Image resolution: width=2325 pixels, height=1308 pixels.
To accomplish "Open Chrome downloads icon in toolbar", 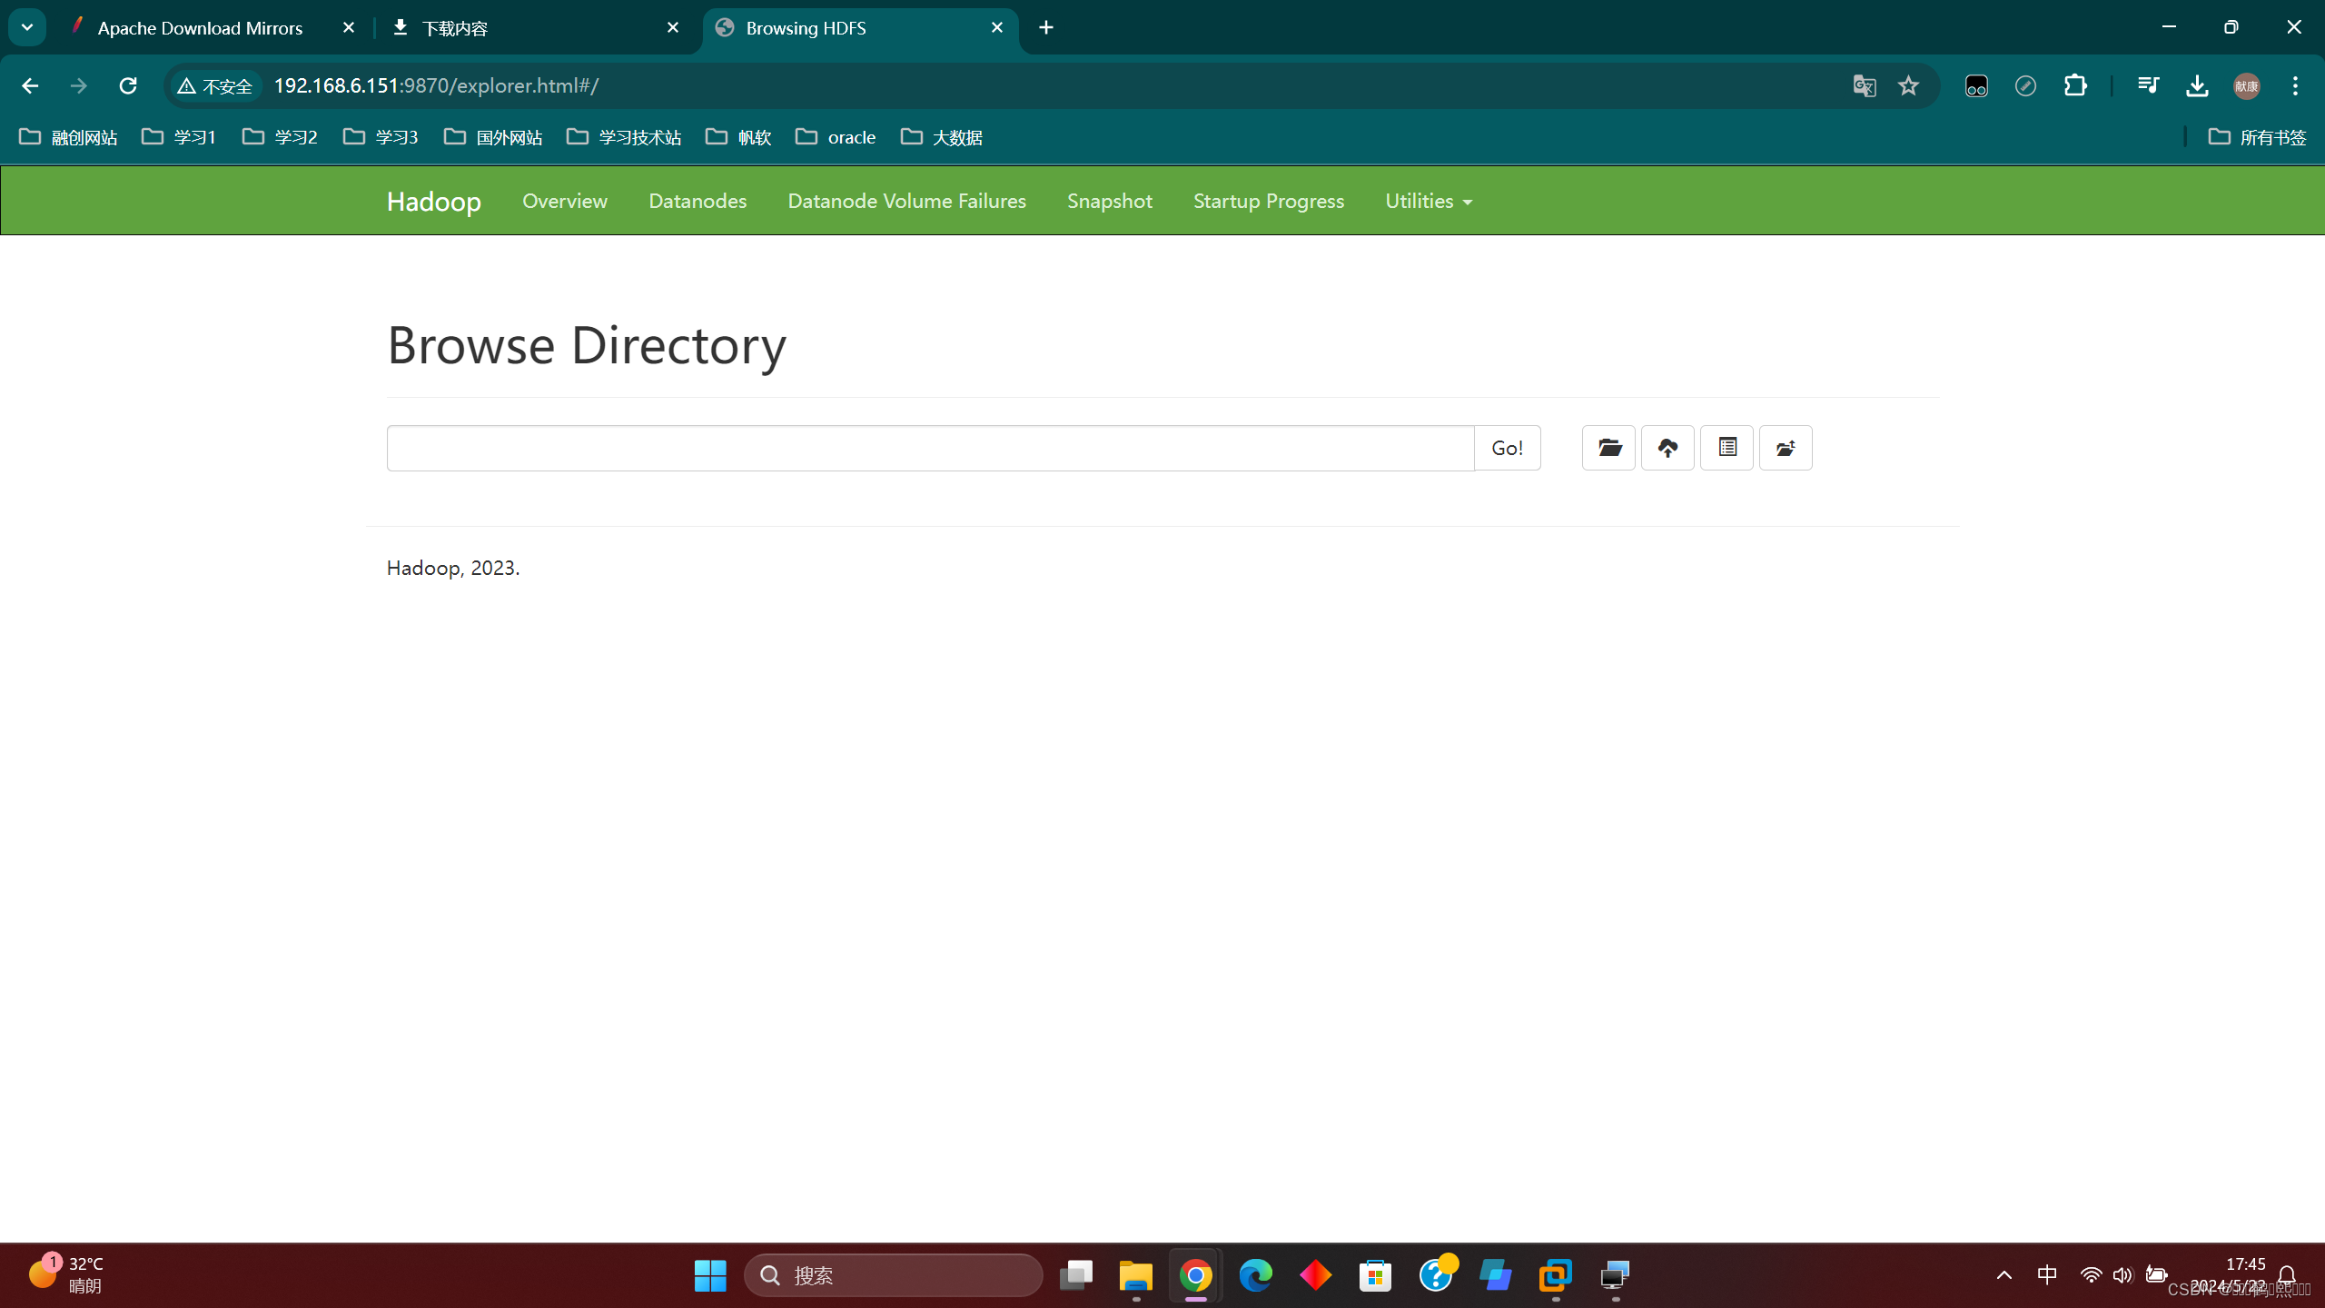I will tap(2197, 86).
